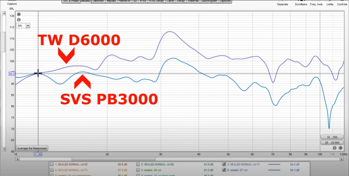349x176 pixels.
Task: Open the Limits toolbar option
Action: pyautogui.click(x=330, y=3)
